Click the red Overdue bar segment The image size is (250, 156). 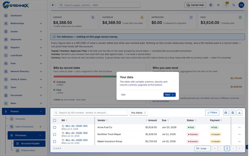click(78, 76)
